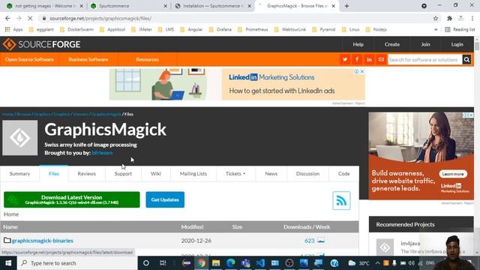The width and height of the screenshot is (480, 270).
Task: Click Download Latest Version button
Action: click(x=72, y=199)
